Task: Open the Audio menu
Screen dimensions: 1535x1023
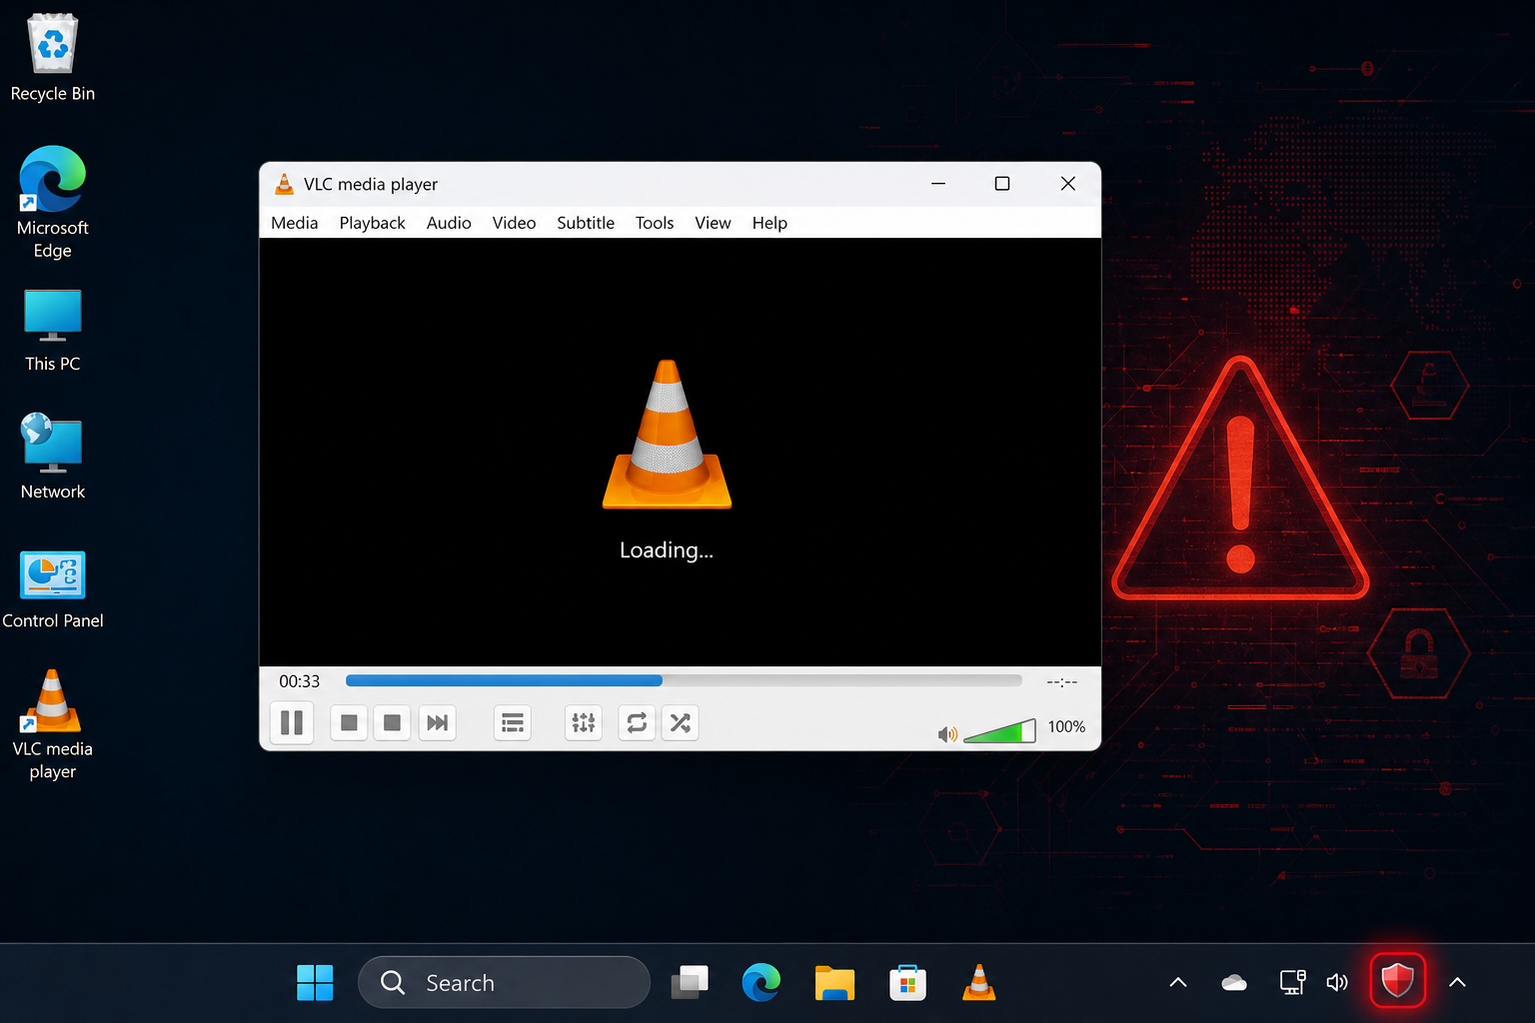Action: (449, 223)
